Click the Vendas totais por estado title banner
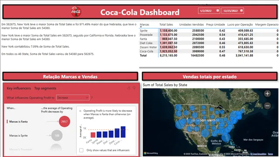279x157 pixels. [210, 77]
